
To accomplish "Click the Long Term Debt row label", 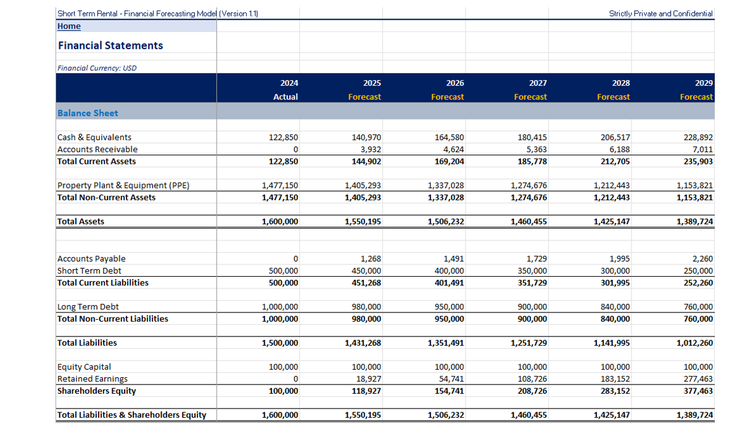I will (x=86, y=306).
